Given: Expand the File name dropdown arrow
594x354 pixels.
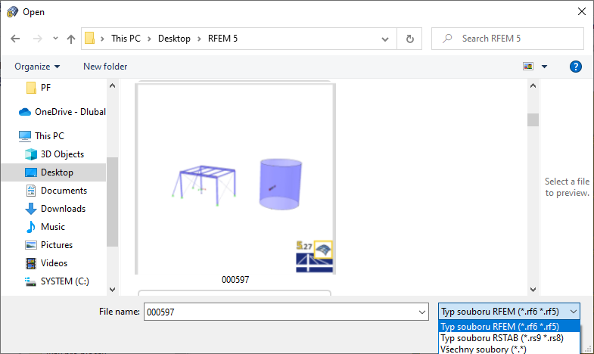Looking at the screenshot, I should click(422, 312).
